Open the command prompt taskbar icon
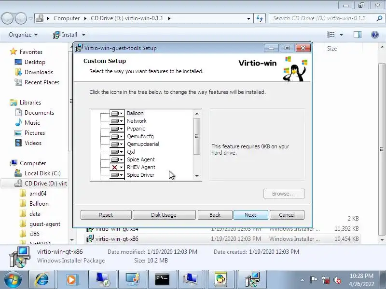 (162, 279)
